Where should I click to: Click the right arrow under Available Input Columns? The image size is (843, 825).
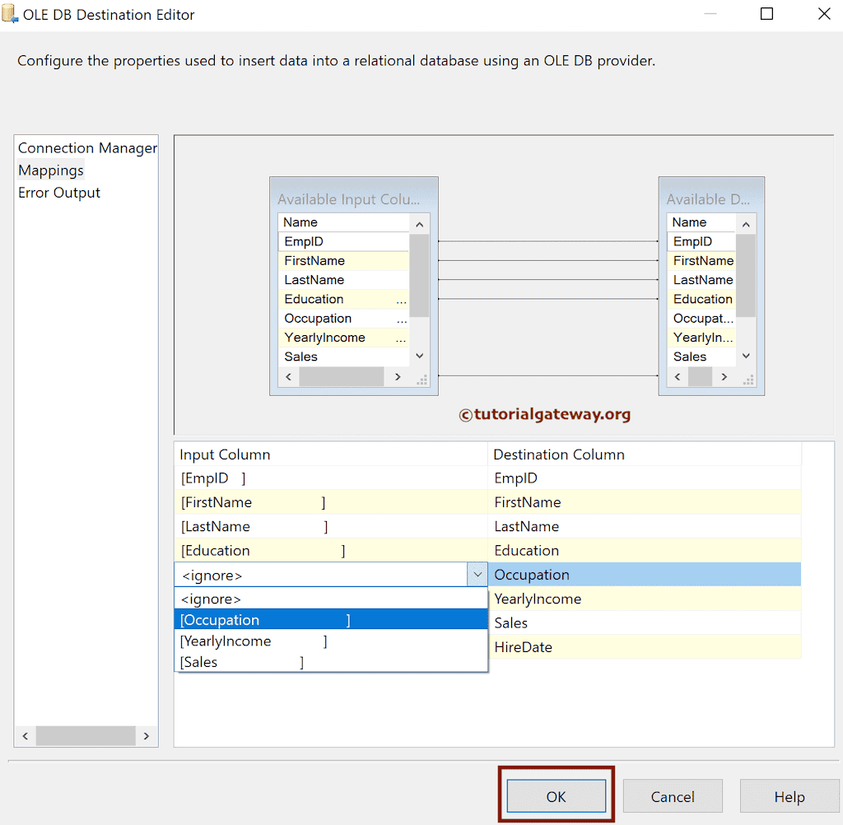(396, 376)
